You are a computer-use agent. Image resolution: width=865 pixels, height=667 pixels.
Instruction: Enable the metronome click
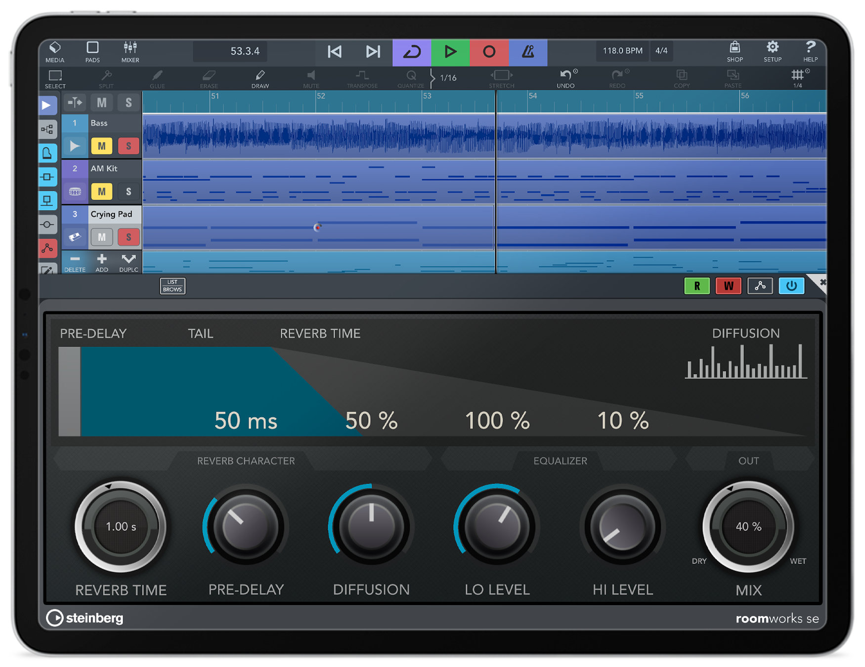pos(528,51)
